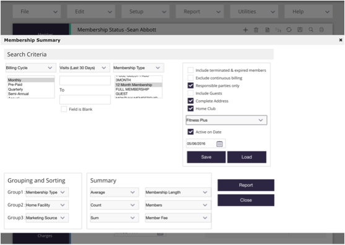This screenshot has height=245, width=345.
Task: Open the Report menu
Action: click(x=199, y=12)
